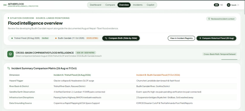This screenshot has width=245, height=111.
Task: Switch language to EN
Action: (x=216, y=5)
